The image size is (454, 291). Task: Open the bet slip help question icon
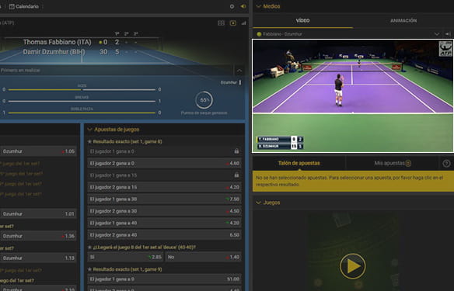[x=446, y=164]
